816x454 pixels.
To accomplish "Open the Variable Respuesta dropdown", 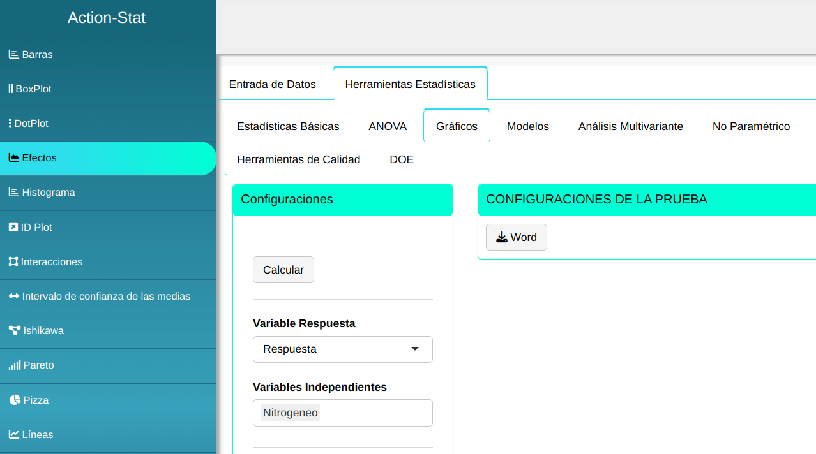I will [342, 349].
